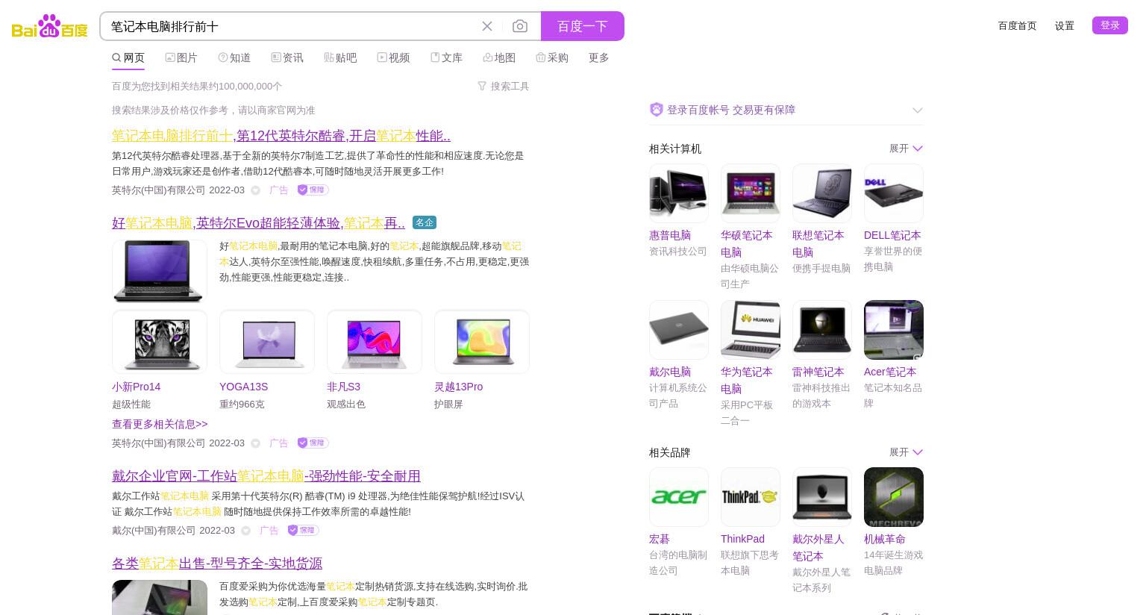The image size is (1146, 615).
Task: Click 保障 badge on 戴尔(中国)有限公司 result
Action: pos(303,530)
